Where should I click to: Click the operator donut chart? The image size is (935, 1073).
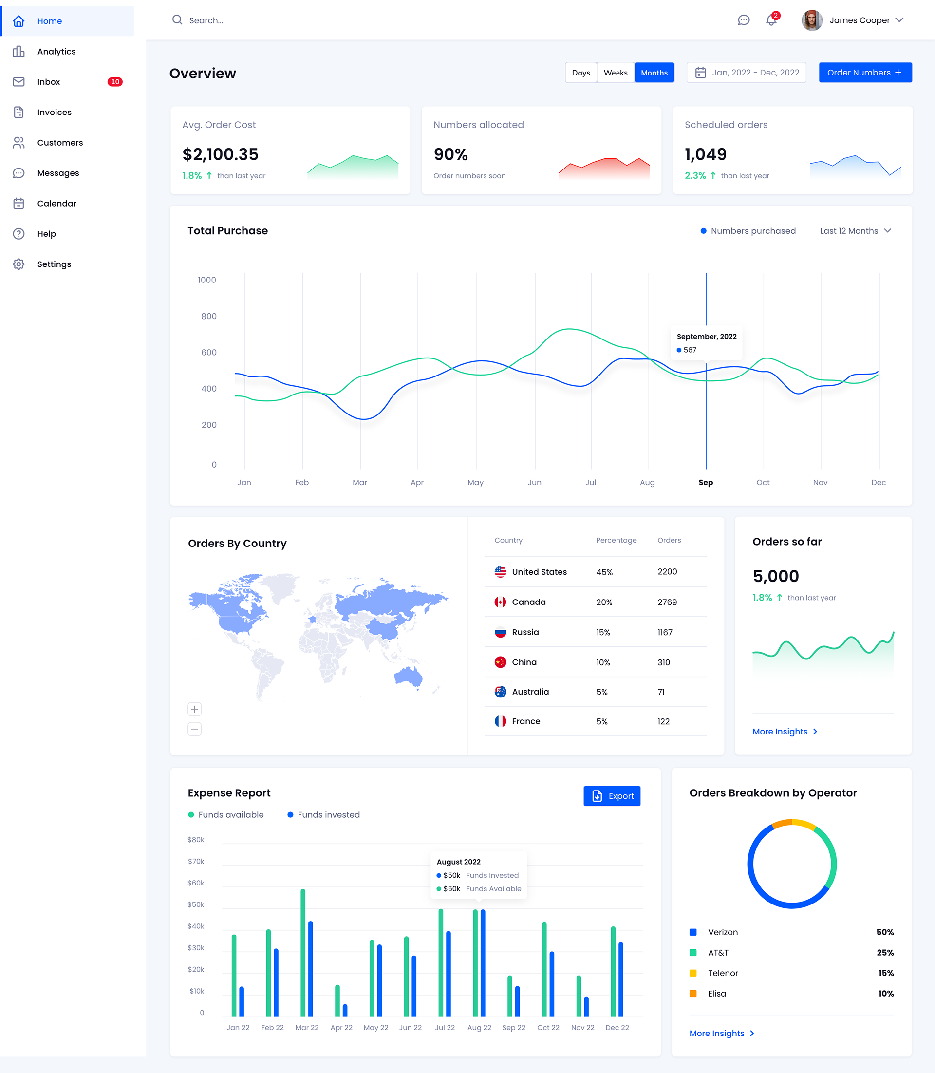click(791, 864)
